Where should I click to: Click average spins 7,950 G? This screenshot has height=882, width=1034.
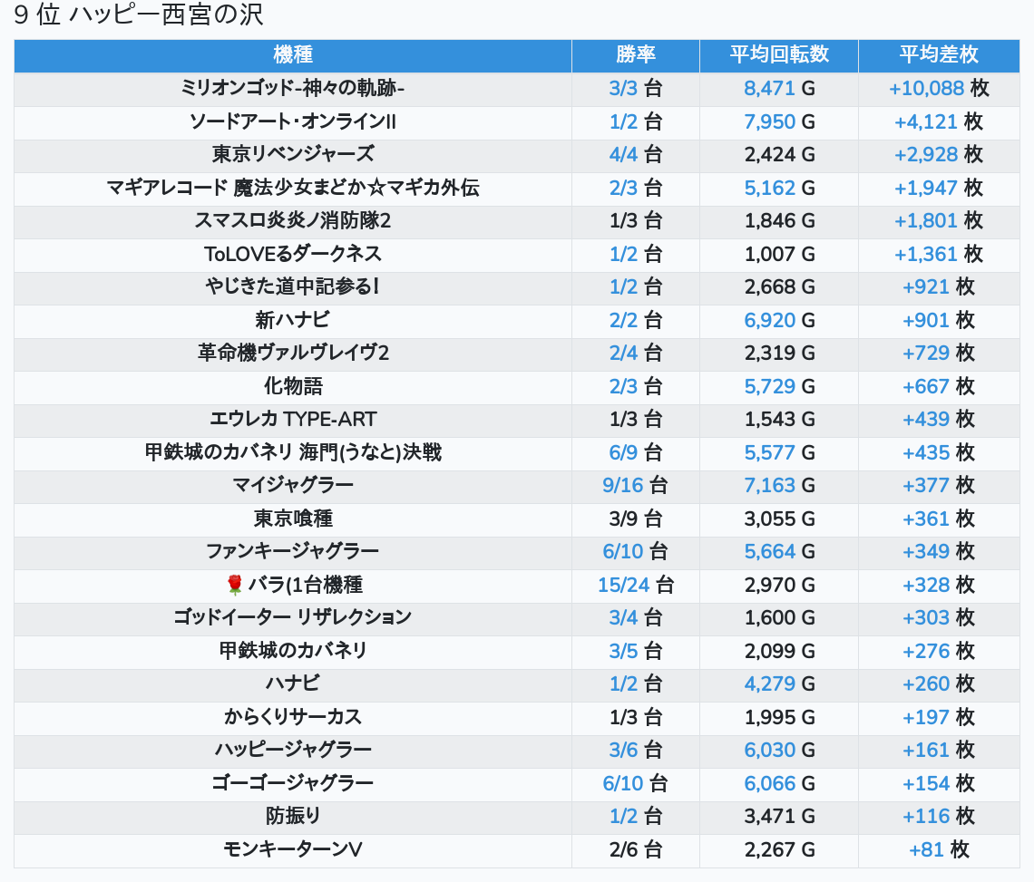(x=779, y=121)
